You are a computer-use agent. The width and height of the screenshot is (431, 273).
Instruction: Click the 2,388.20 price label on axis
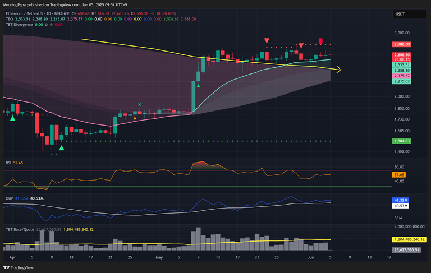coord(402,70)
